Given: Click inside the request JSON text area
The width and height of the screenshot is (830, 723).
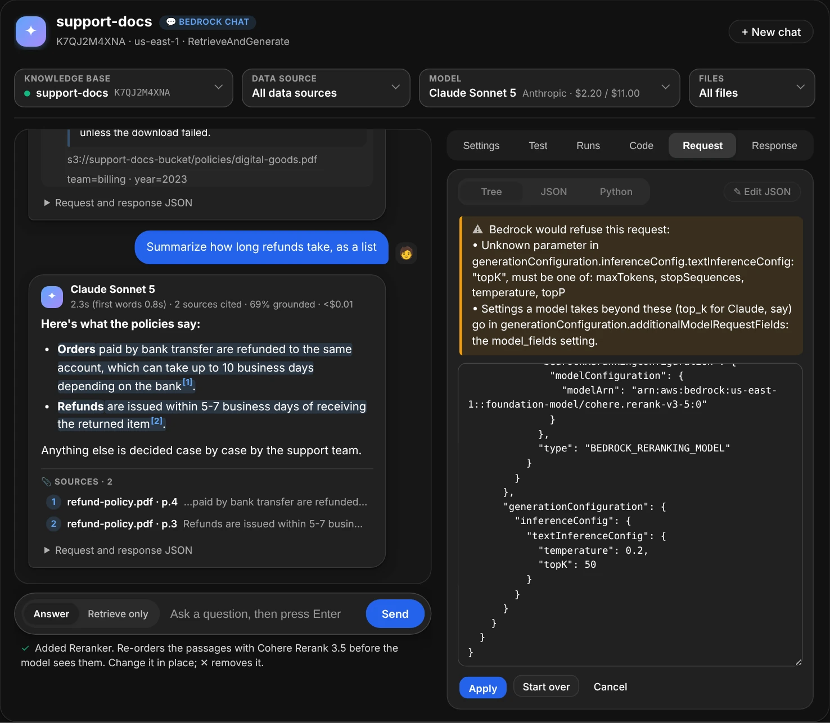Looking at the screenshot, I should click(x=630, y=514).
